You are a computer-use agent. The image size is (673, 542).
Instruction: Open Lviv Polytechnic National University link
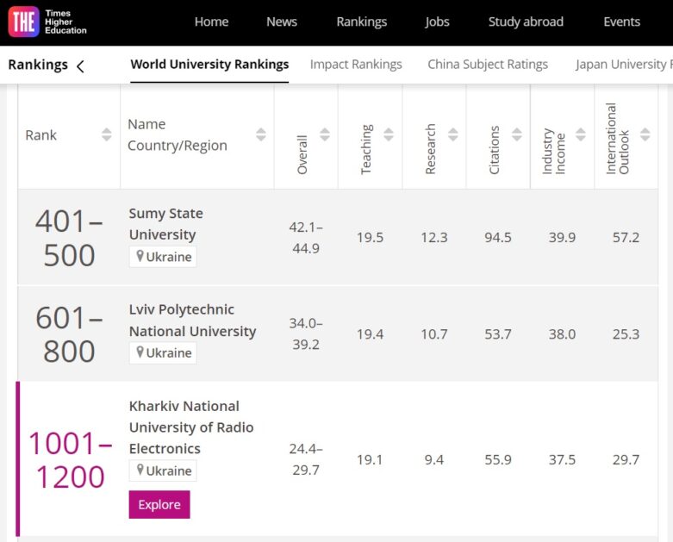(x=192, y=321)
